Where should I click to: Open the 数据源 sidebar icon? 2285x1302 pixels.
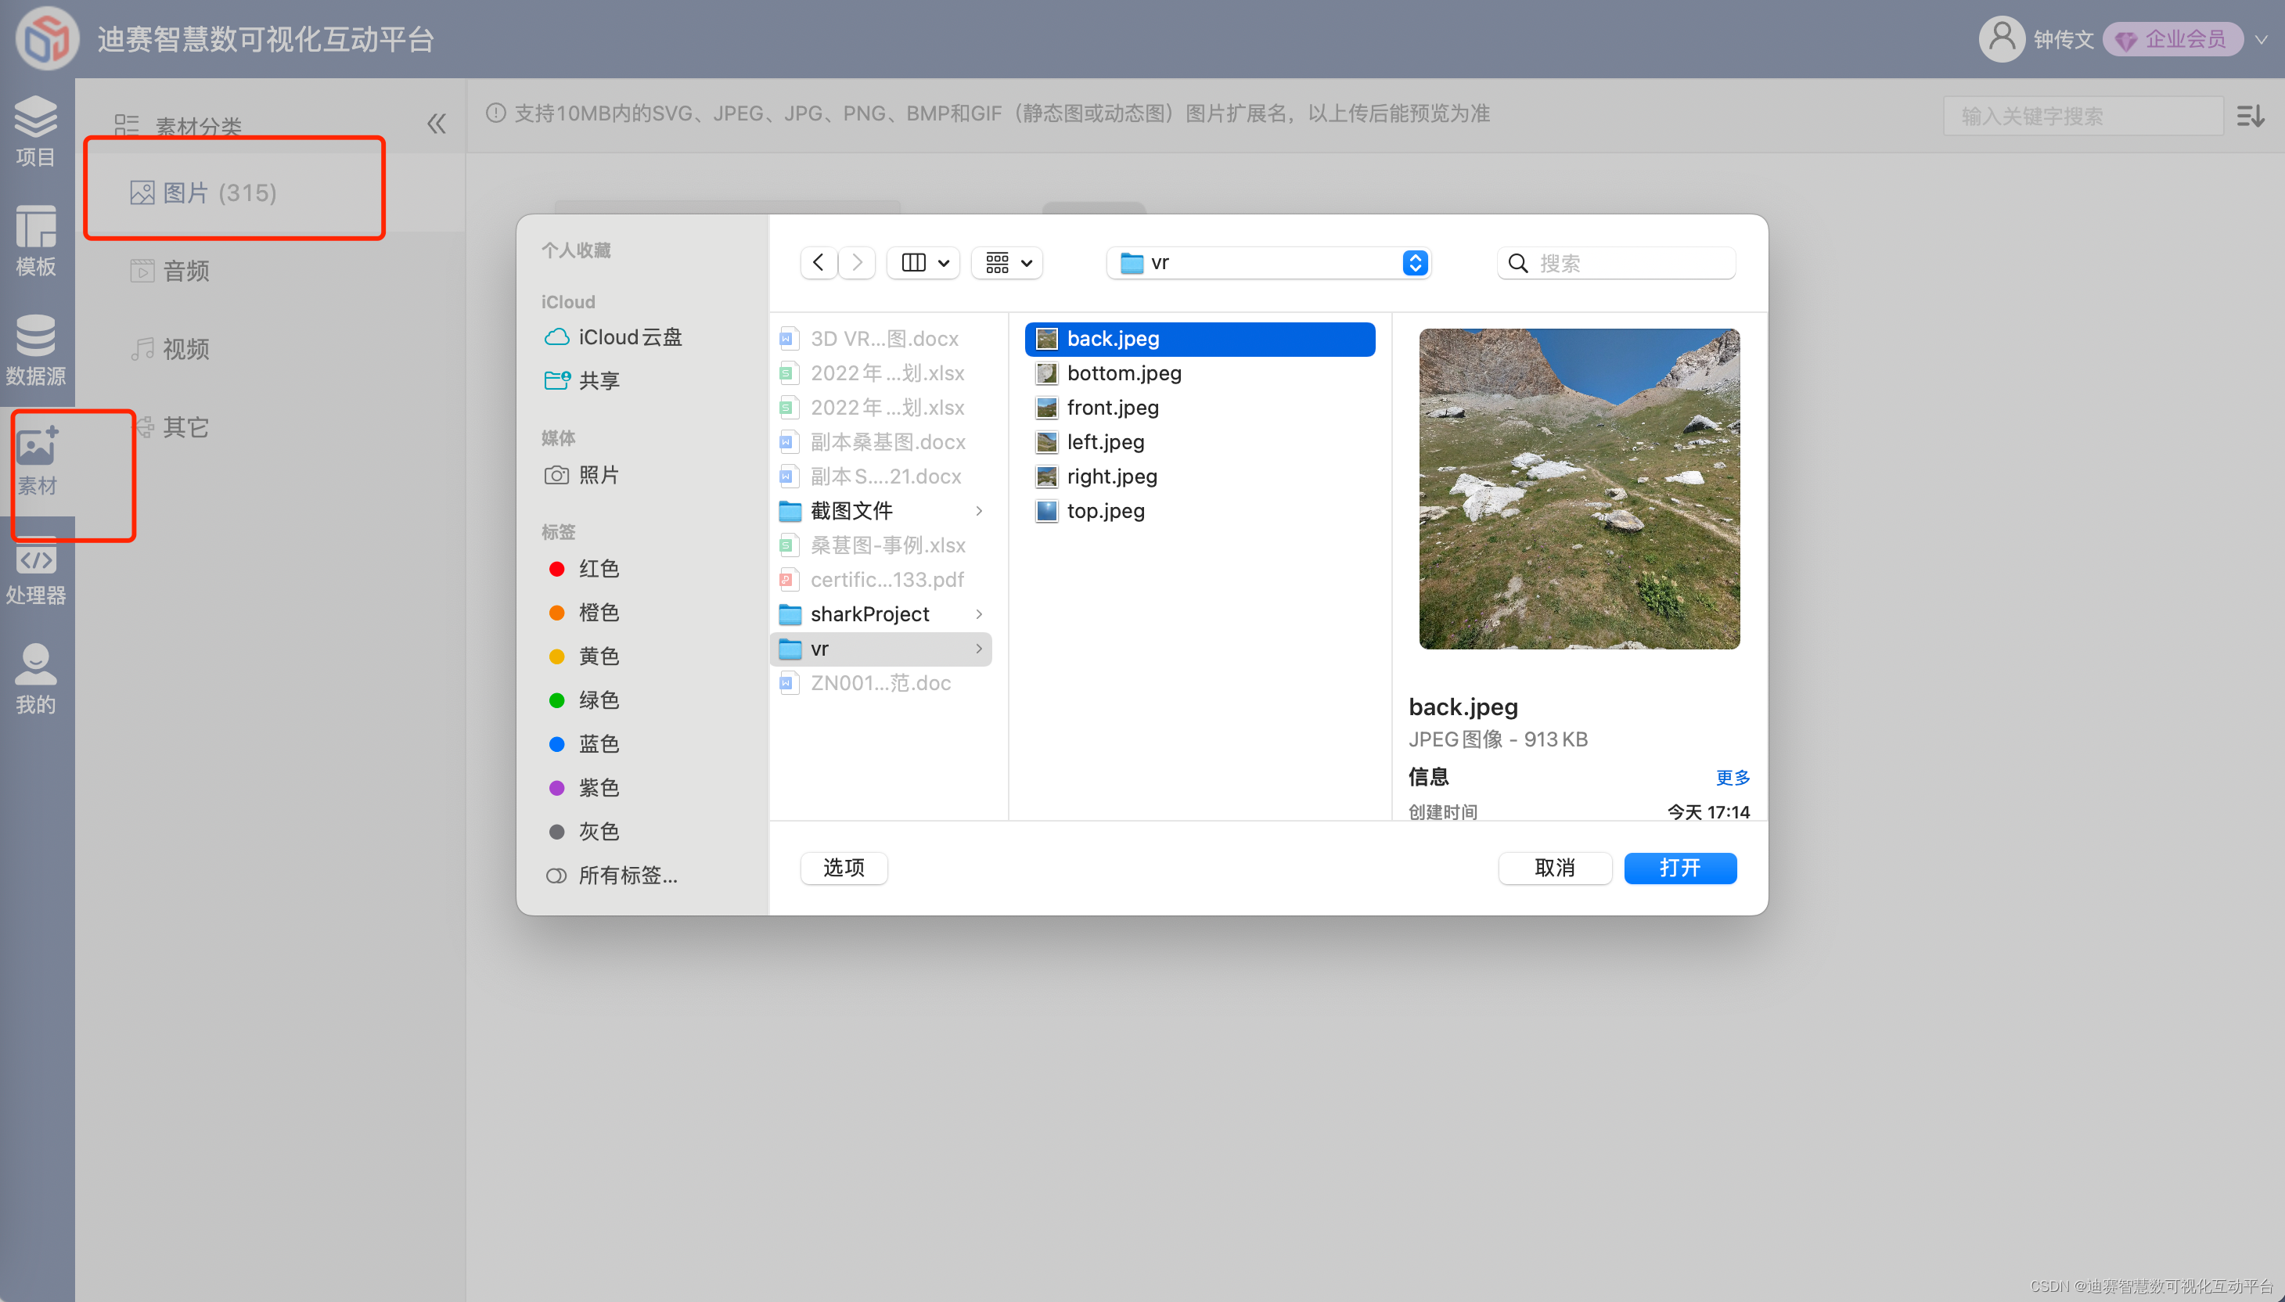(x=36, y=350)
